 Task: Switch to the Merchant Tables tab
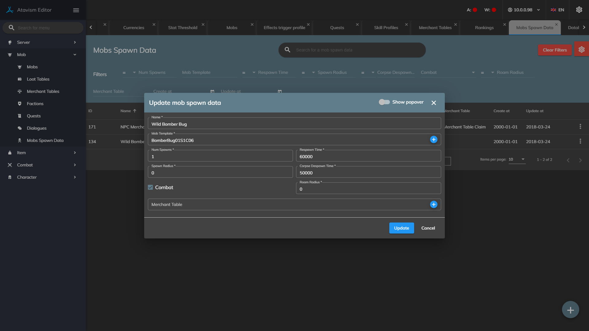point(435,28)
